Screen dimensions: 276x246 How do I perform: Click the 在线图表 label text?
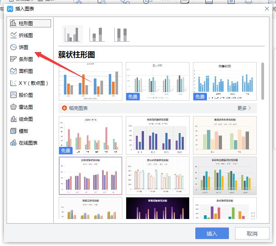tap(28, 143)
